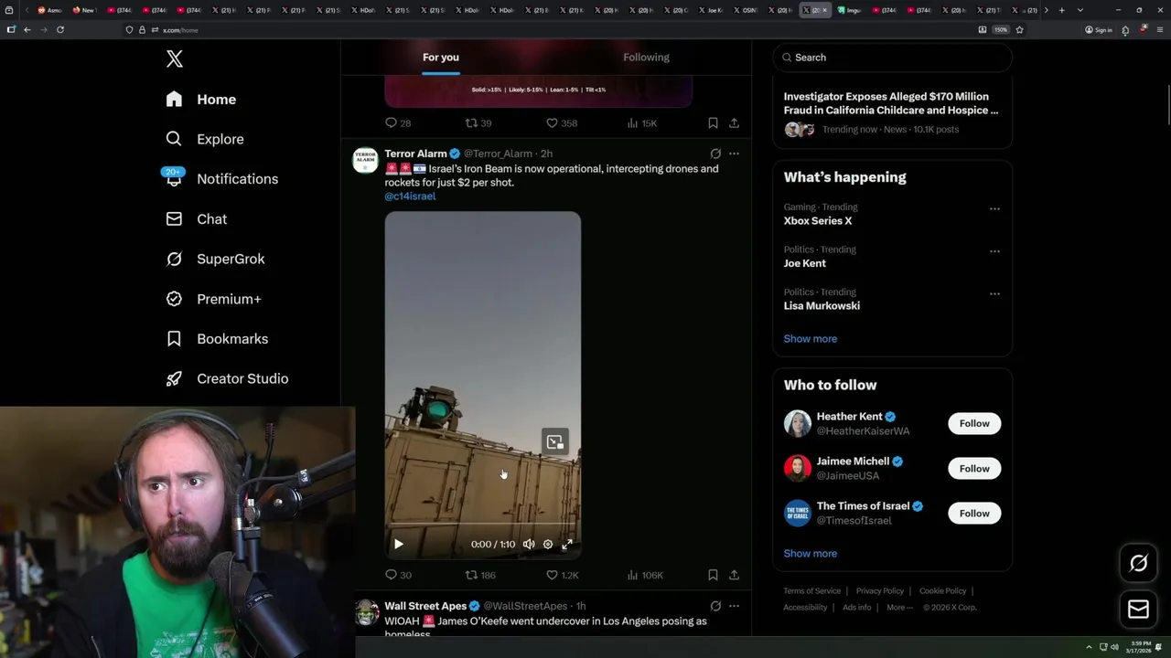Follow Jaimee Michell
Image resolution: width=1171 pixels, height=658 pixels.
[974, 469]
